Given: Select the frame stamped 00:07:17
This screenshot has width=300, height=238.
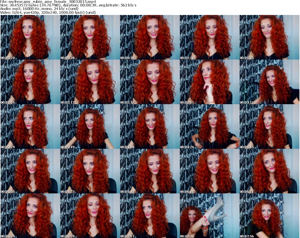Looking at the screenshot, I should click(x=150, y=216).
